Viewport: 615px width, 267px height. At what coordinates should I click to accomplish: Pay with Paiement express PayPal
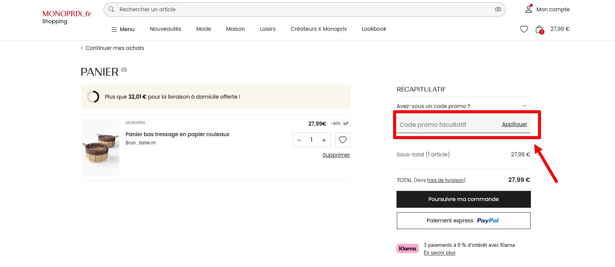[x=464, y=220]
